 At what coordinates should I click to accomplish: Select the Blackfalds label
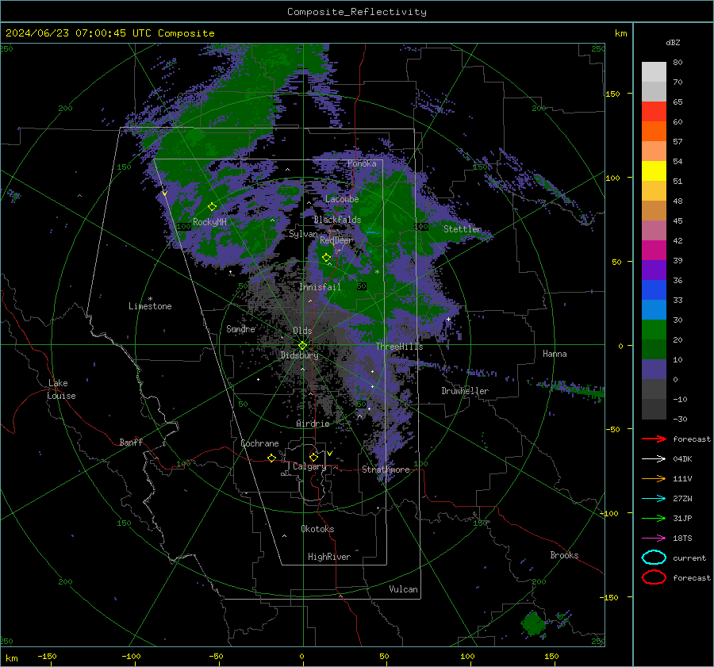click(337, 220)
